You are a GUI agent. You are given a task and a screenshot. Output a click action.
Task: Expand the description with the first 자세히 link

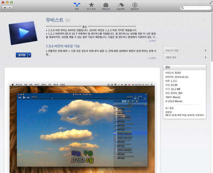(x=151, y=41)
